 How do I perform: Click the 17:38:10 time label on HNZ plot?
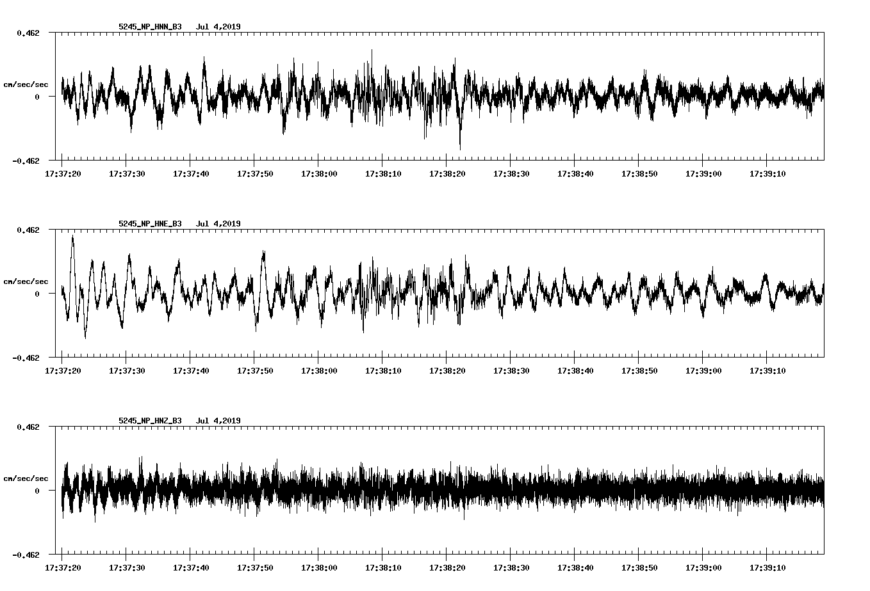(383, 568)
